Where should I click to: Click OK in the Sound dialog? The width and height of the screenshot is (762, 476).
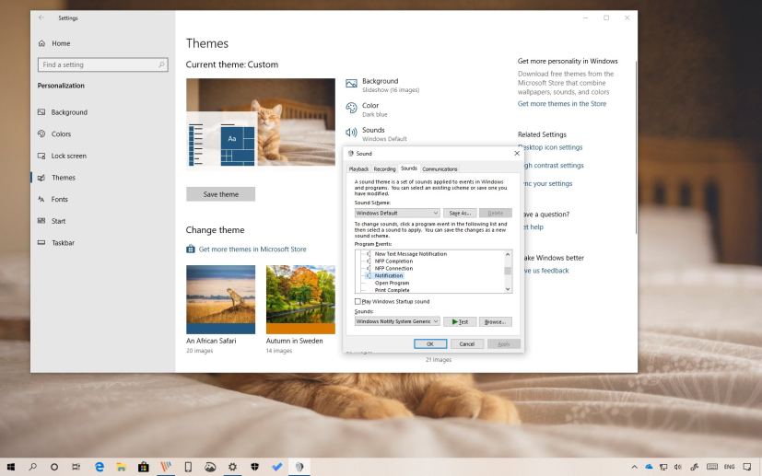pyautogui.click(x=430, y=344)
